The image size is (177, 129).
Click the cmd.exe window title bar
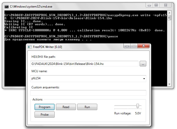pos(76,6)
